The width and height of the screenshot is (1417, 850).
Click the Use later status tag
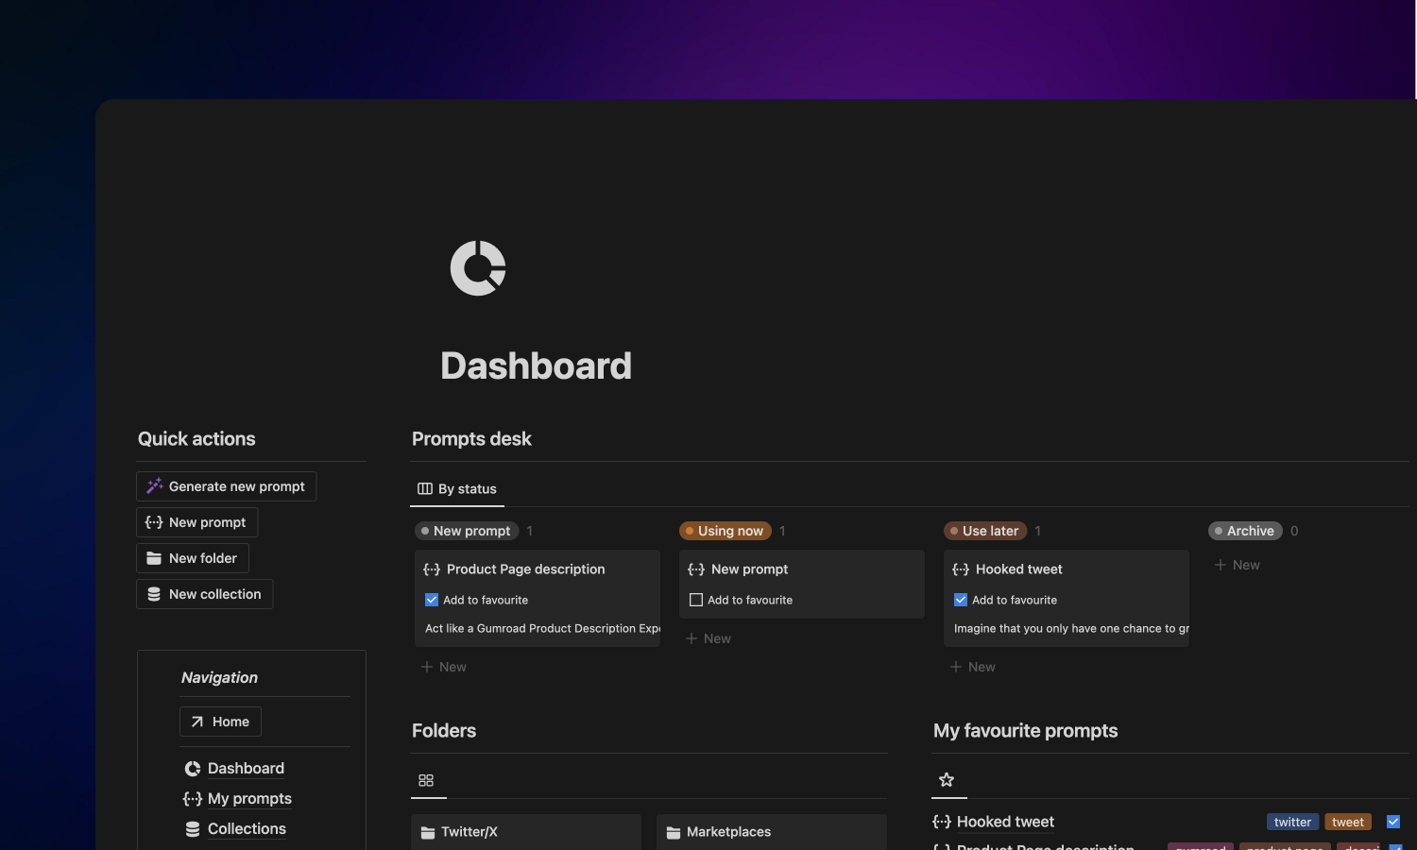point(985,531)
